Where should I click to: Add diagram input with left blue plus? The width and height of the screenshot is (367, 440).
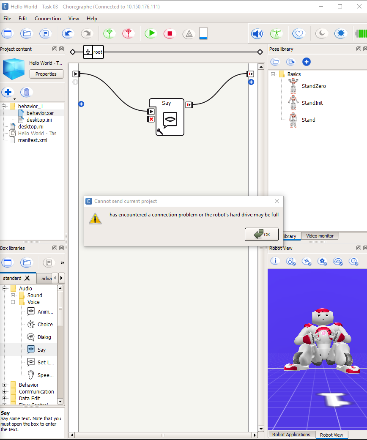pos(81,104)
